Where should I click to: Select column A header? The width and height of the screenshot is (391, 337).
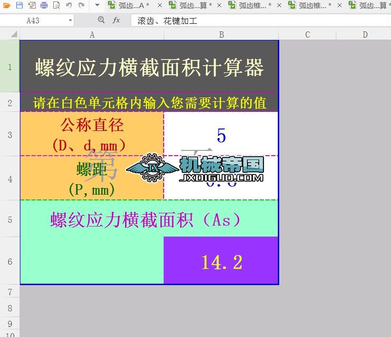pos(92,35)
